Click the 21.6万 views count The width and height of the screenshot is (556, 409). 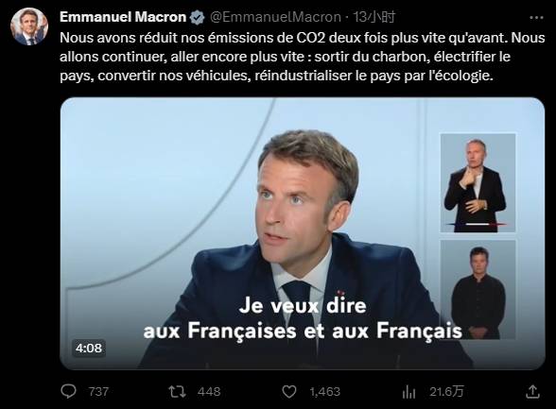(446, 392)
